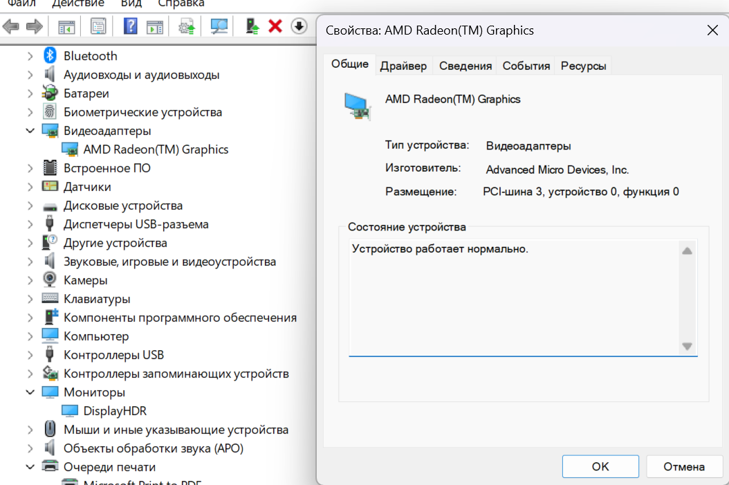Collapse the Мониторы category
Screen dimensions: 729x485
pos(30,392)
